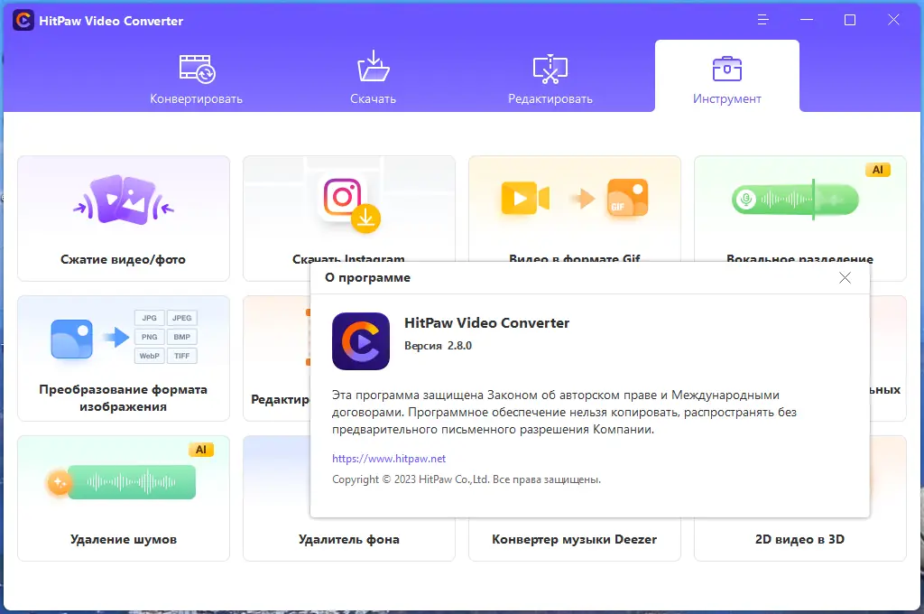The image size is (924, 614).
Task: Click the HitPaw app logo in About dialog
Action: (x=361, y=341)
